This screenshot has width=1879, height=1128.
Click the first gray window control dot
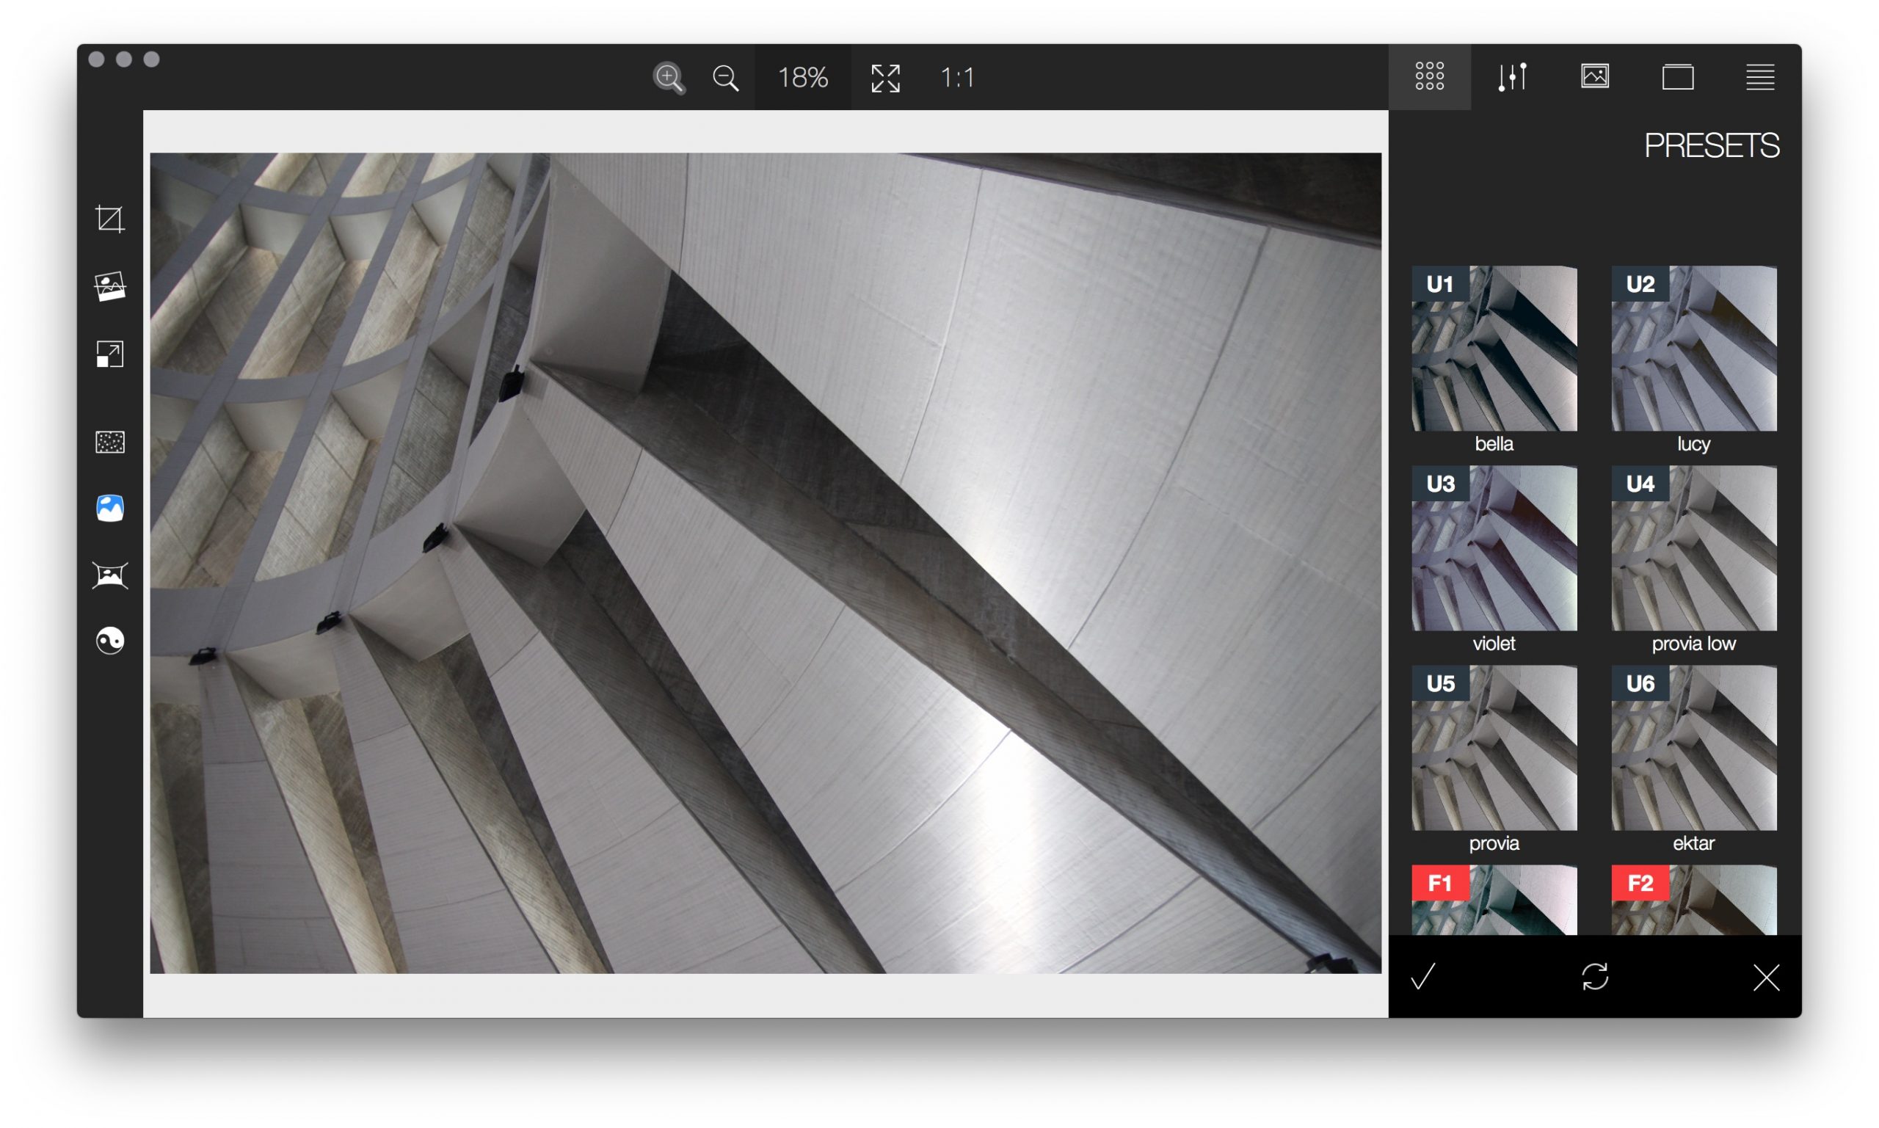click(x=97, y=59)
